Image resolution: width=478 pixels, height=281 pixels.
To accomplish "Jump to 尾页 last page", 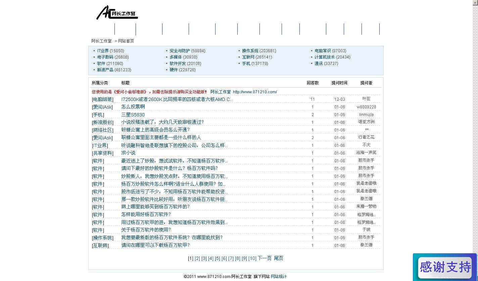I will point(279,258).
